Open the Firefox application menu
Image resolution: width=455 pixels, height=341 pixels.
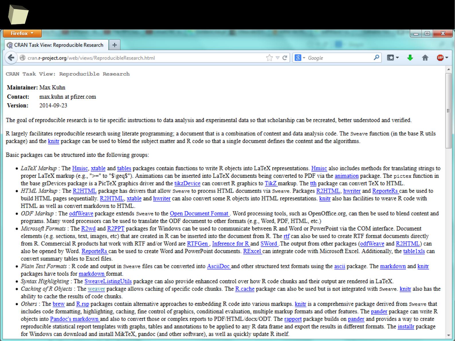(x=22, y=33)
